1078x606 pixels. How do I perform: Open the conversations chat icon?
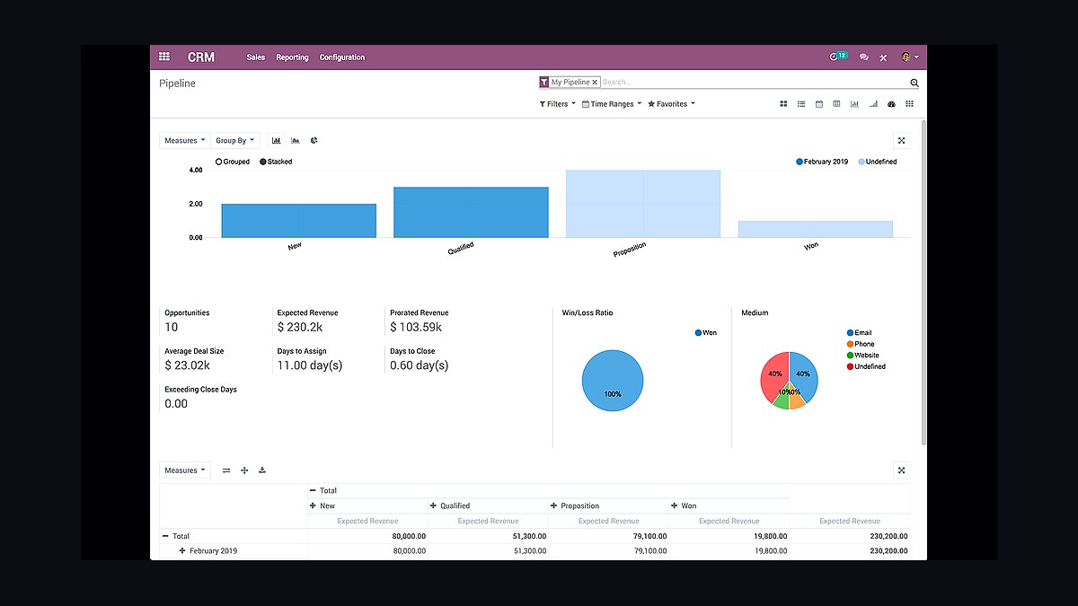[863, 57]
